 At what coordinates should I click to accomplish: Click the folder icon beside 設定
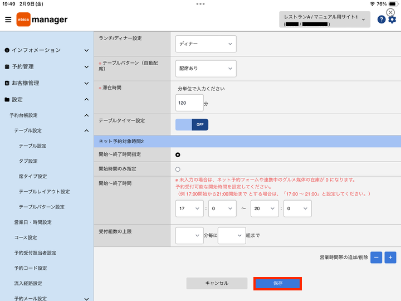coord(7,100)
